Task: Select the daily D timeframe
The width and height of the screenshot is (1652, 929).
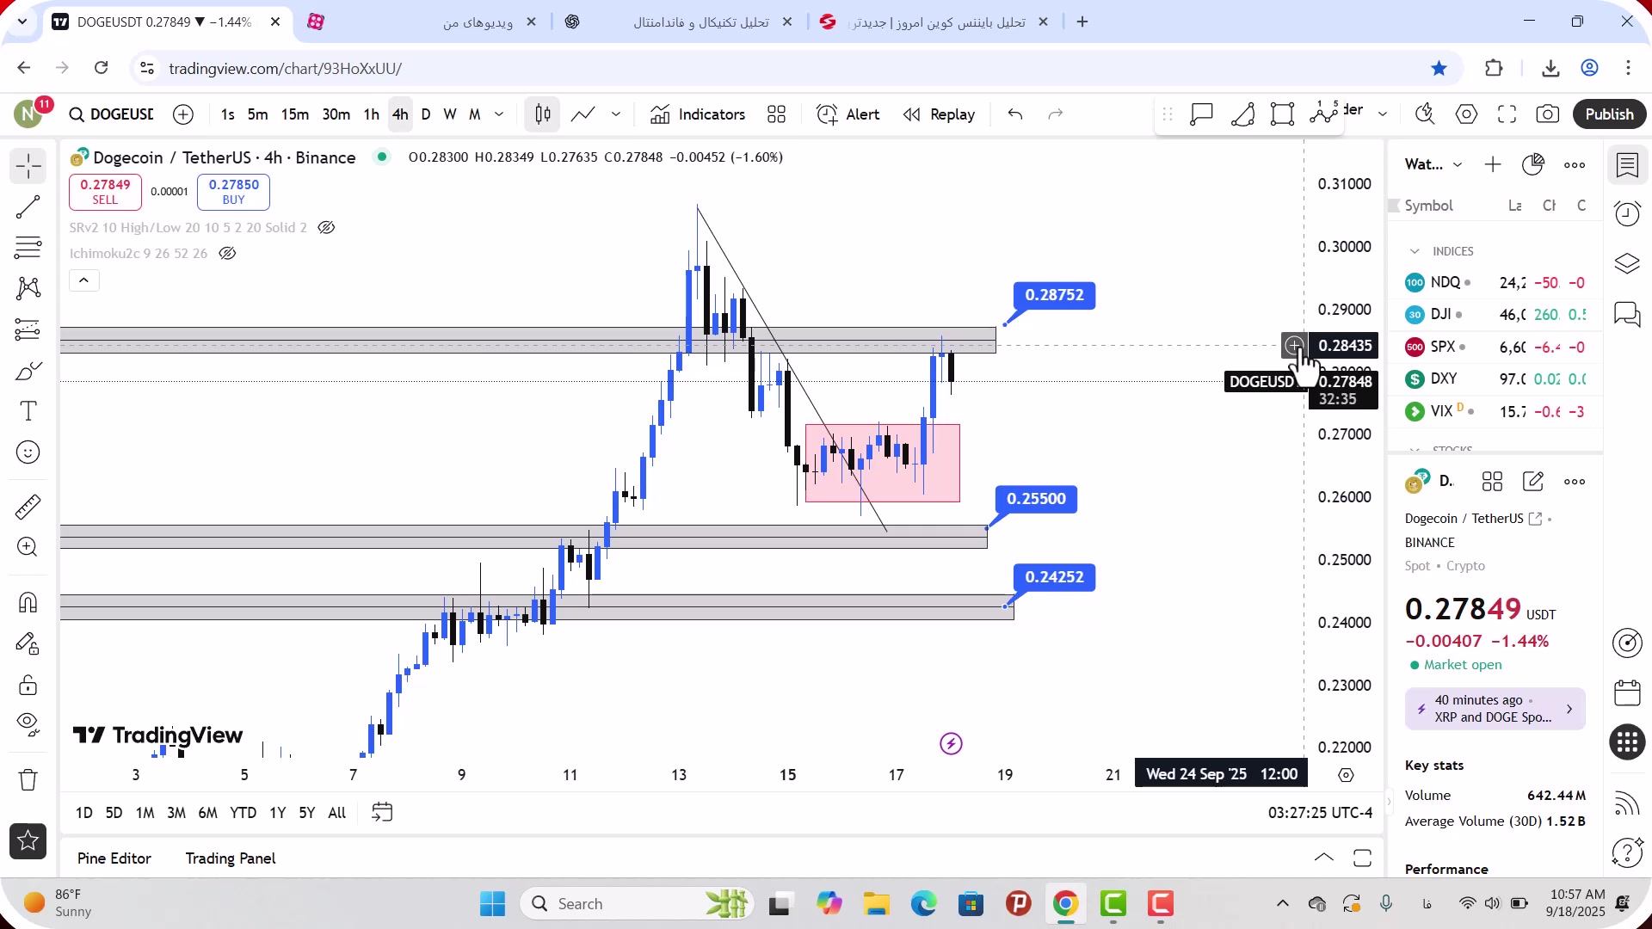Action: [x=426, y=114]
